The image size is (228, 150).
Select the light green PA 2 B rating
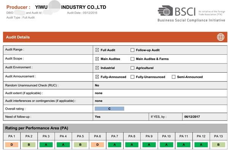point(29,145)
